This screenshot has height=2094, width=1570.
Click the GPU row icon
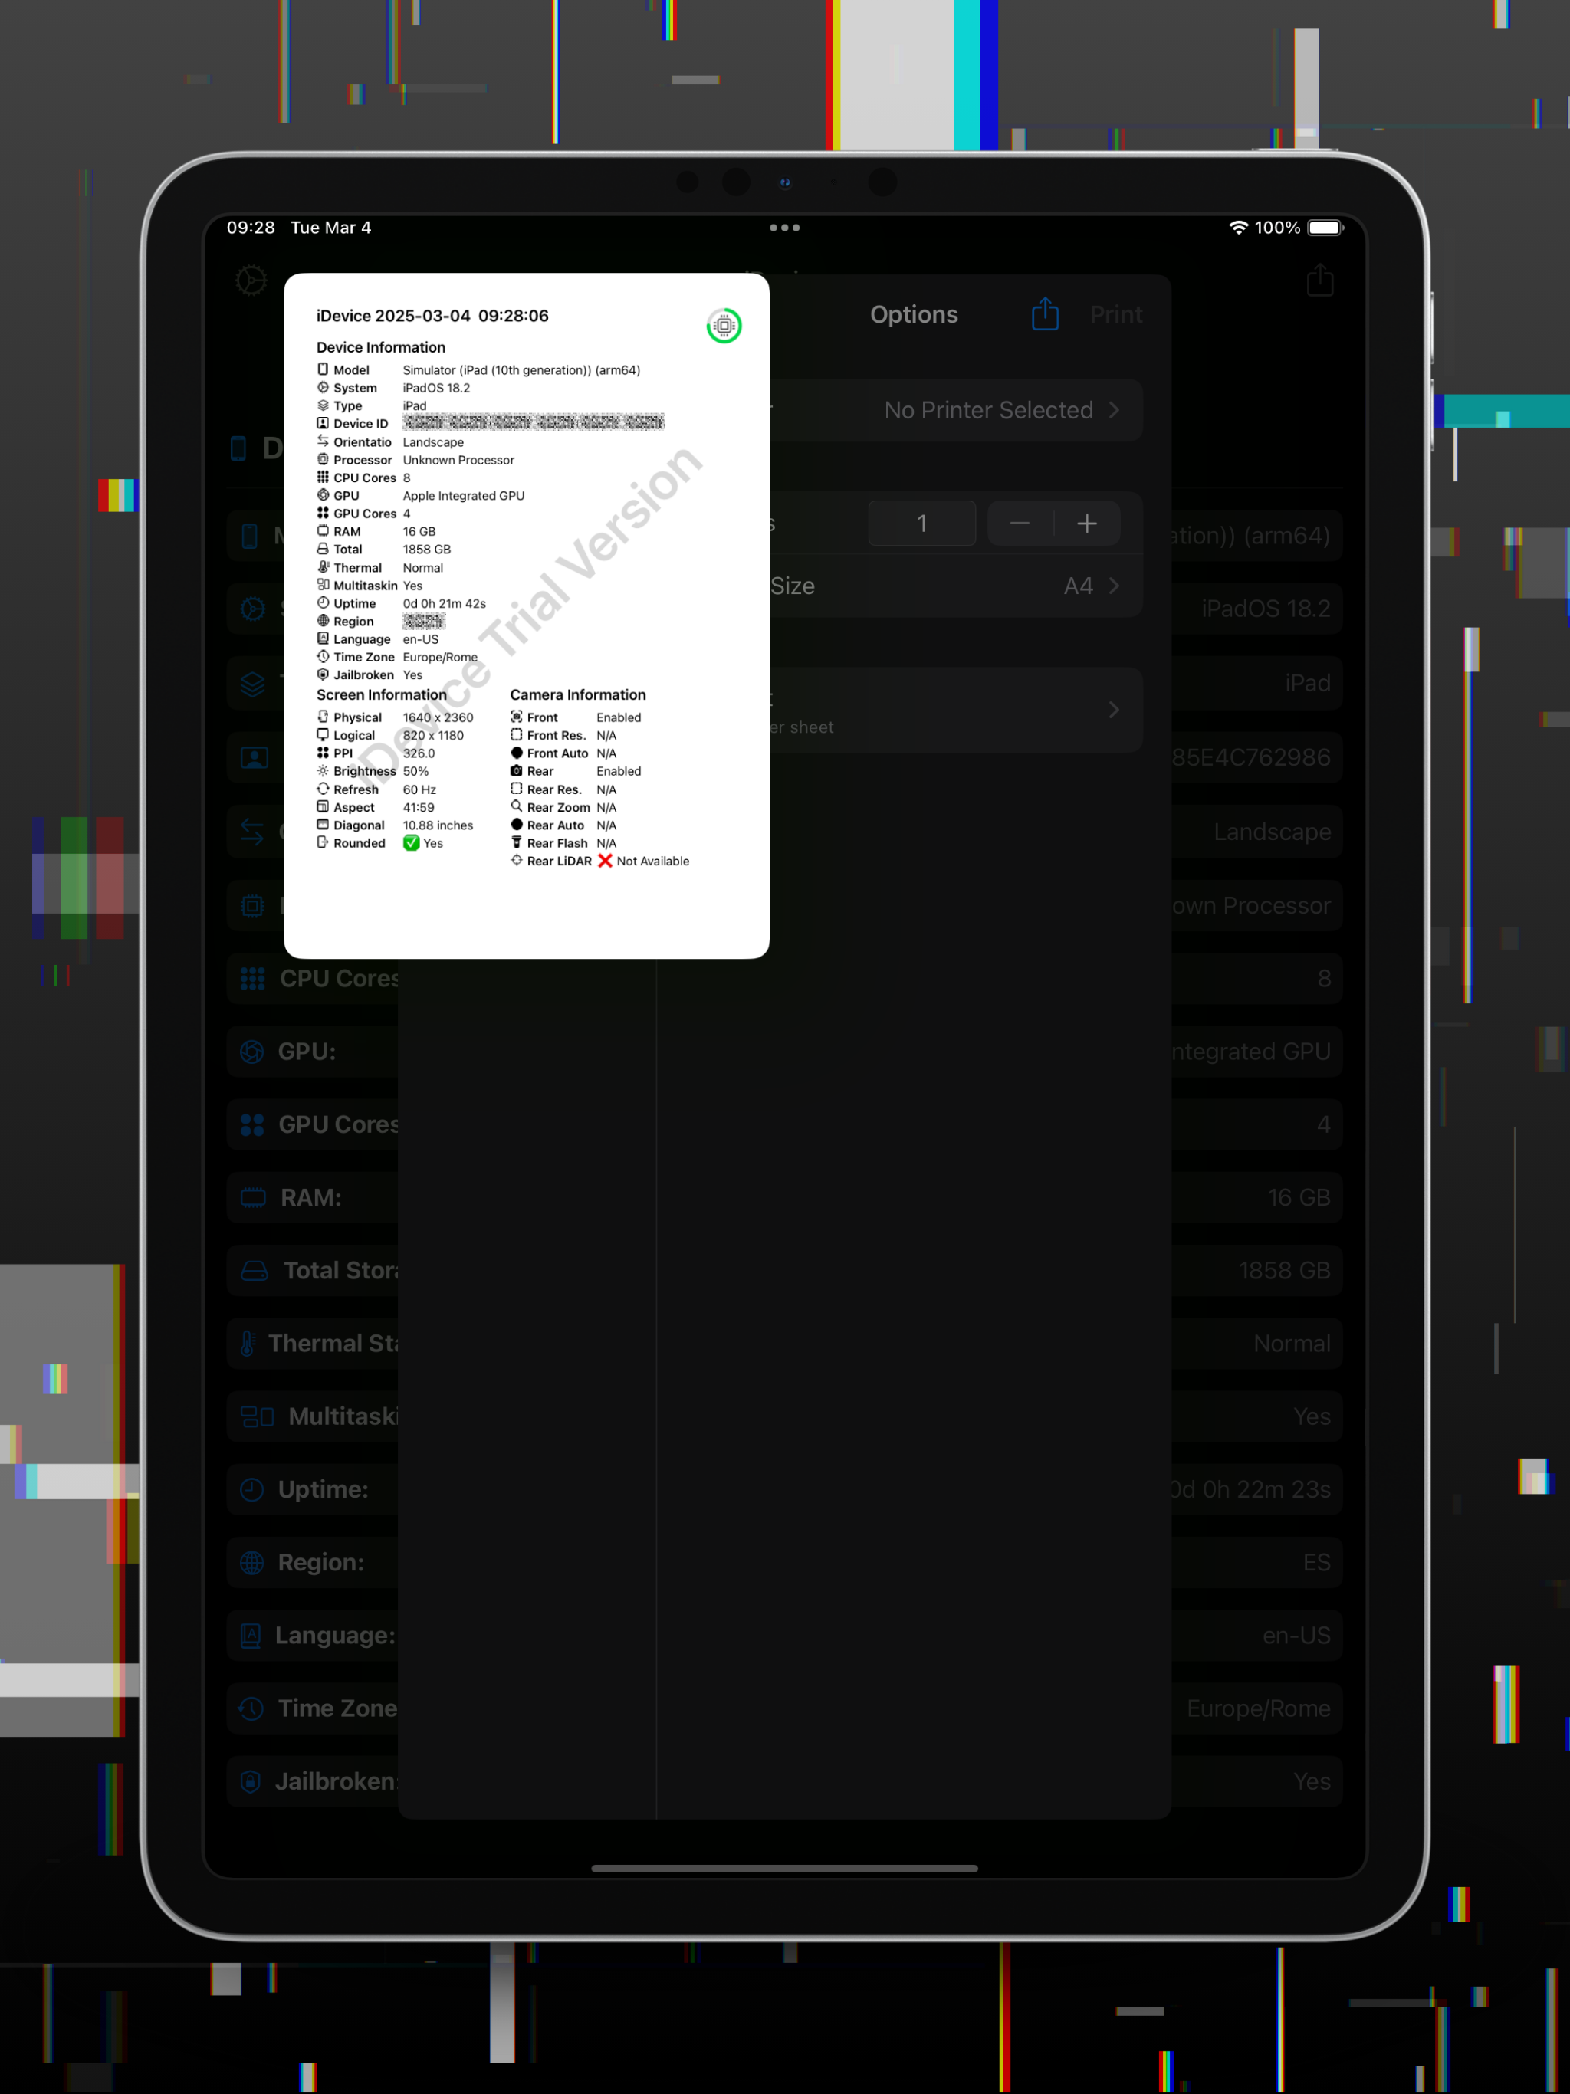[x=252, y=1052]
